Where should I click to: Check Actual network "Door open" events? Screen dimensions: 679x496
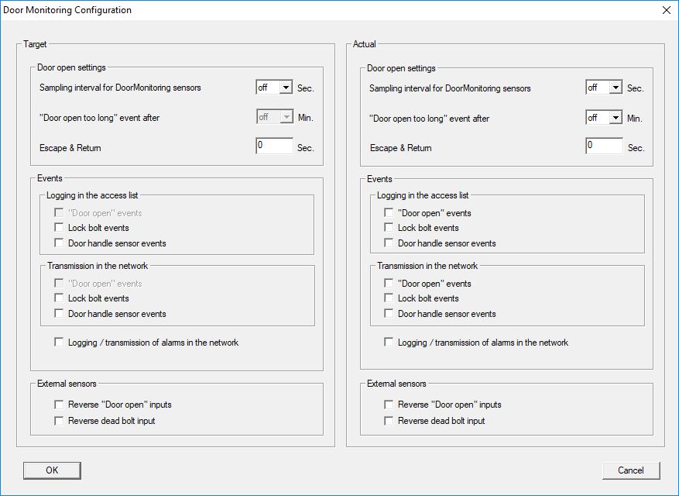coord(389,284)
